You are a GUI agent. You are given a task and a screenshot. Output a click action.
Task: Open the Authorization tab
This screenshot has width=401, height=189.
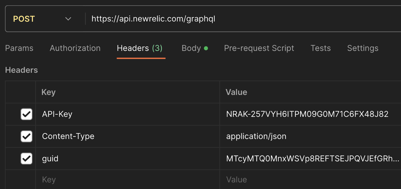(x=75, y=48)
